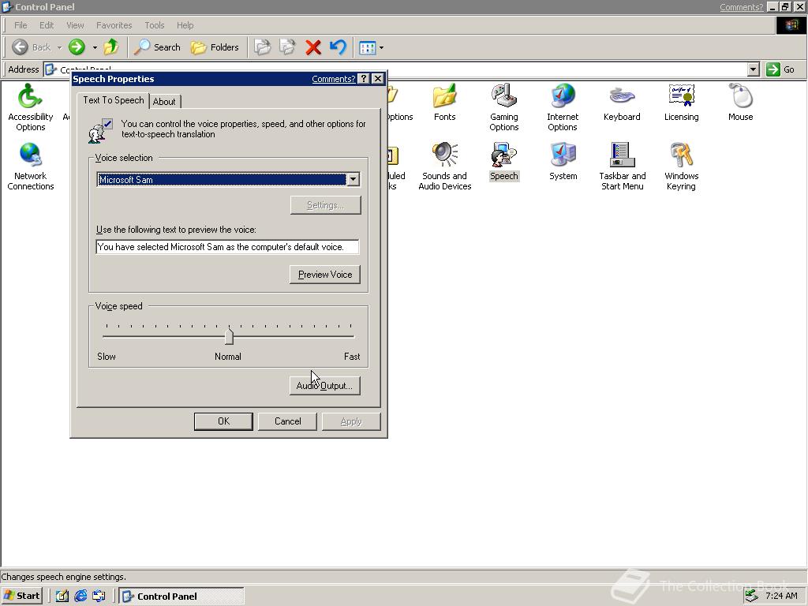808x606 pixels.
Task: Open Internet Options icon
Action: click(563, 107)
